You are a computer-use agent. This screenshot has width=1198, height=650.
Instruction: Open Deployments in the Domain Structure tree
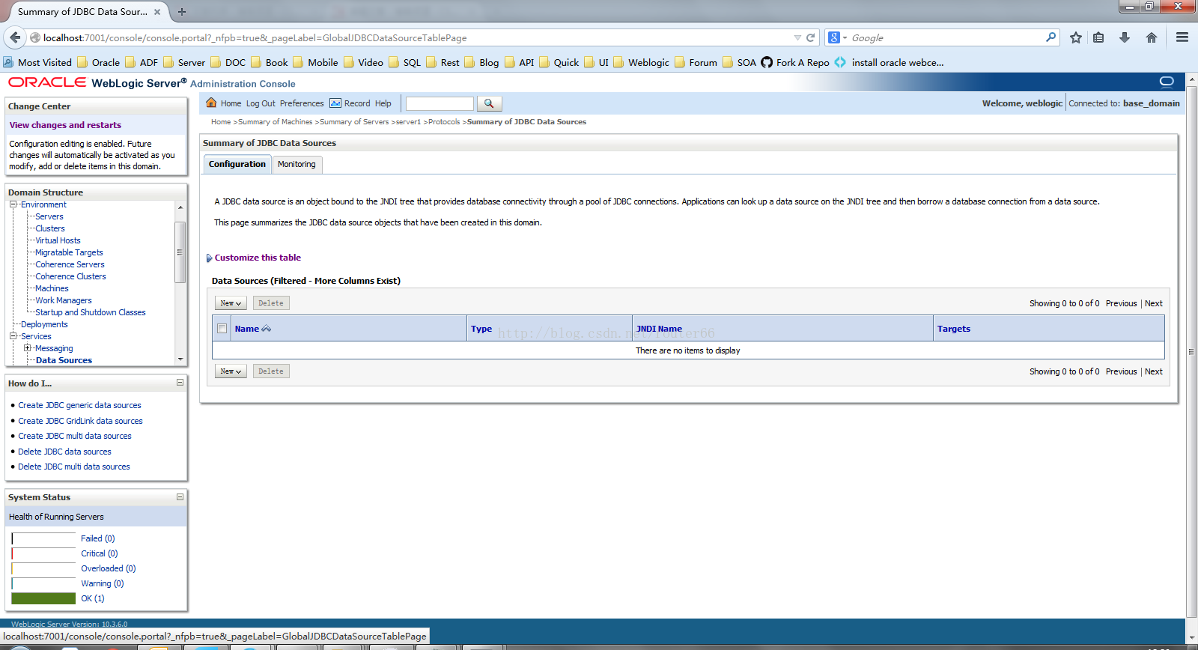tap(44, 324)
